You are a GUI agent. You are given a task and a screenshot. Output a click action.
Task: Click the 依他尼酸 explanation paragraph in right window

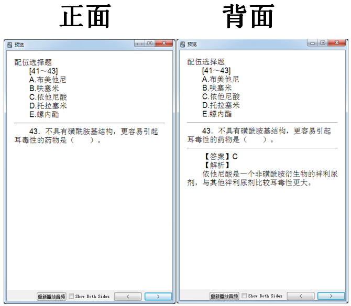click(x=262, y=178)
